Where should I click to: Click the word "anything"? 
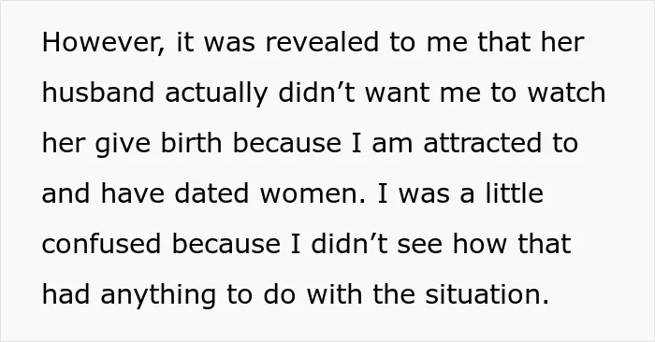click(x=158, y=296)
